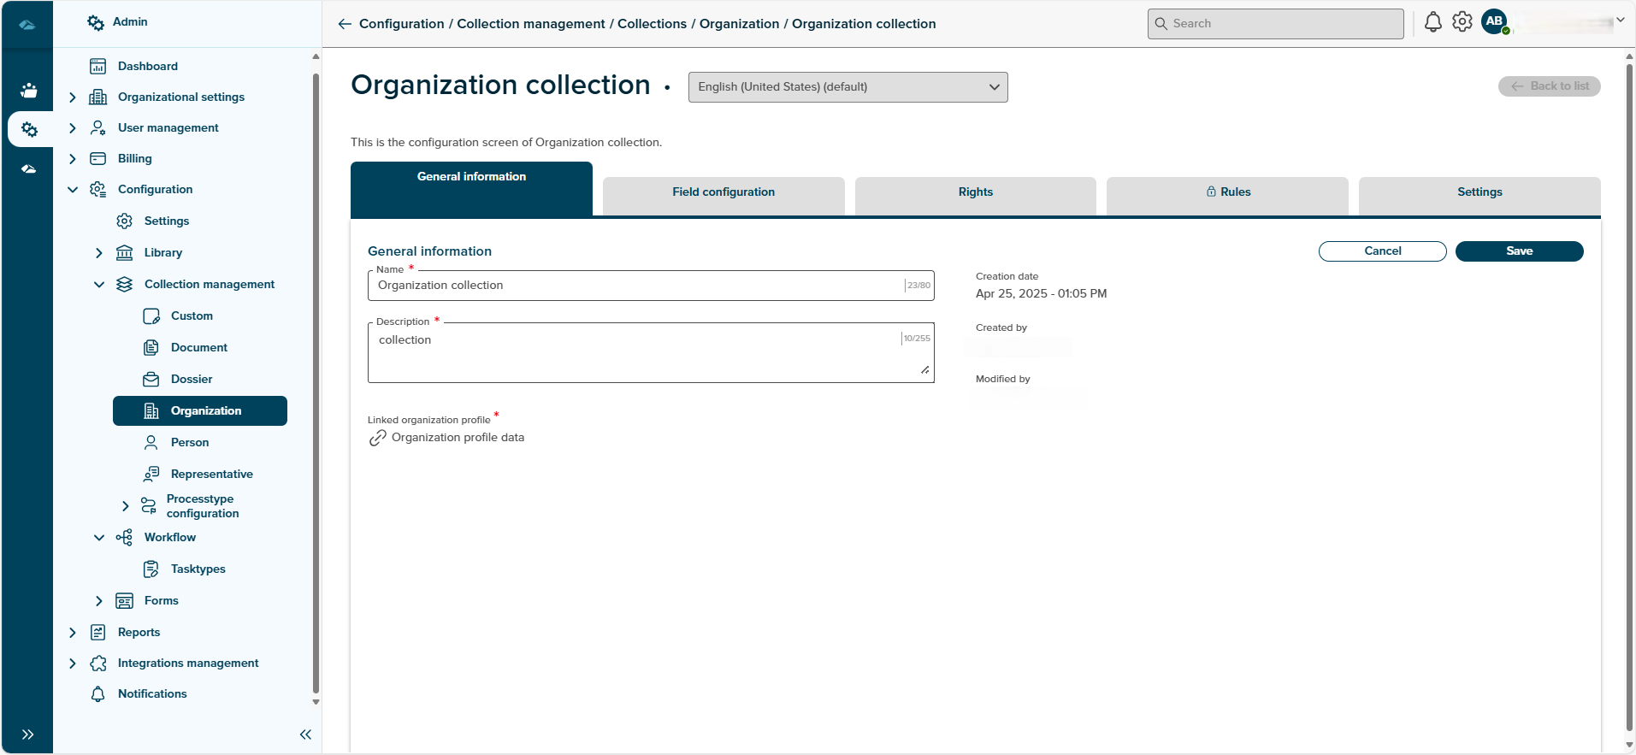Image resolution: width=1636 pixels, height=755 pixels.
Task: Expand the Organizational settings tree node
Action: pyautogui.click(x=73, y=97)
